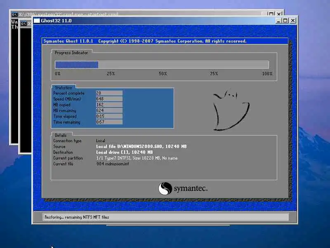The image size is (330, 248).
Task: Click the Source file WINDOWS2000.GHO text
Action: pyautogui.click(x=141, y=146)
